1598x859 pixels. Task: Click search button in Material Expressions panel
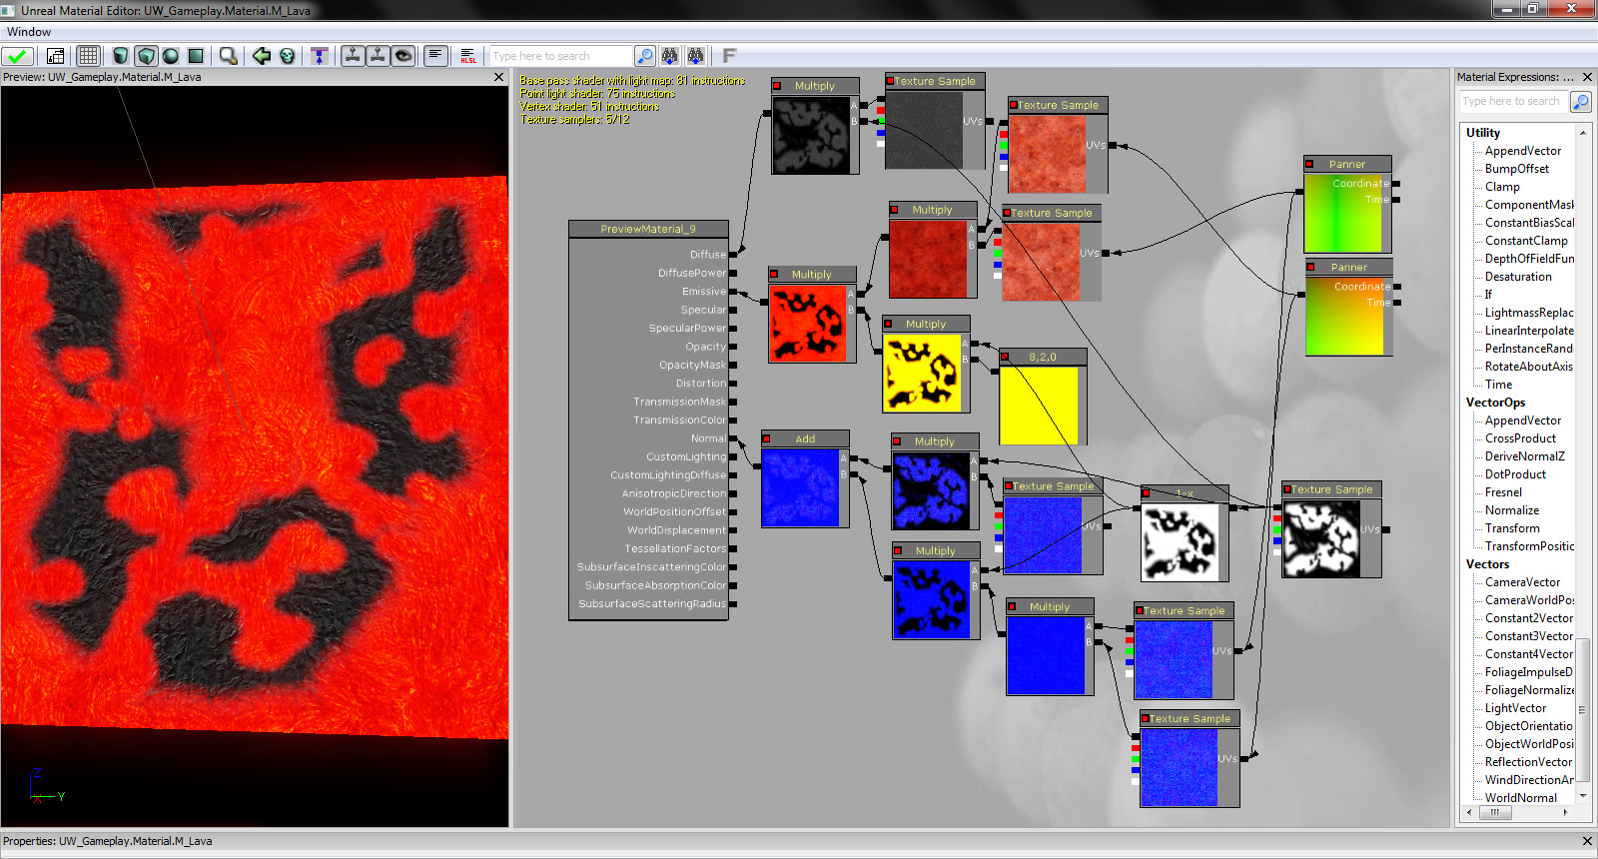tap(1581, 102)
